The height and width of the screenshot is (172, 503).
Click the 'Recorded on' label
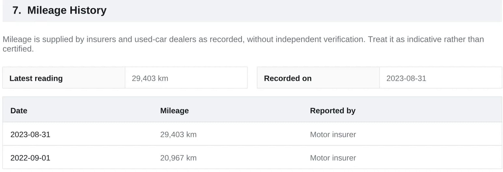coord(288,78)
